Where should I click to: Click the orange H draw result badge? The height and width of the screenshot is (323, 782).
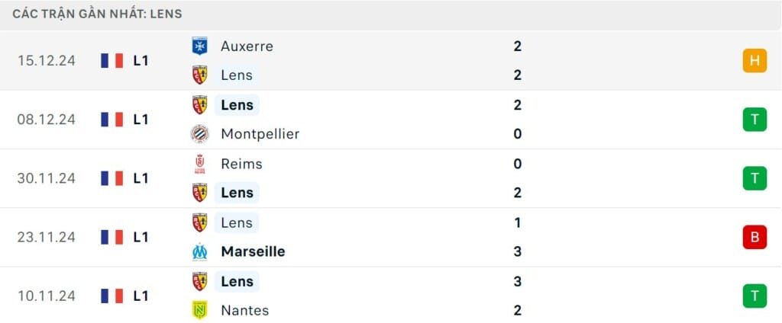pos(754,61)
